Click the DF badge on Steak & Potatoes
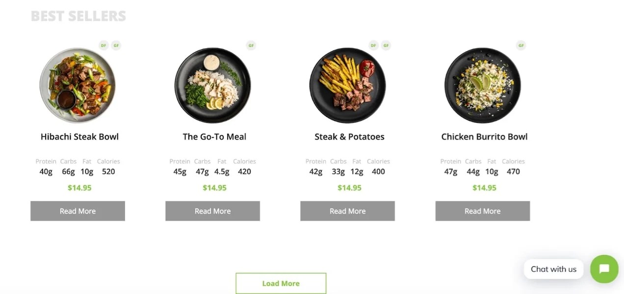This screenshot has height=294, width=624. [373, 45]
